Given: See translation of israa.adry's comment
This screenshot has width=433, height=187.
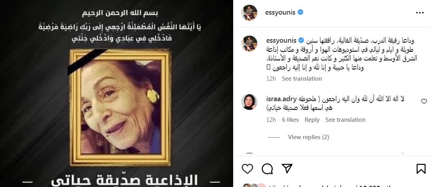Looking at the screenshot, I should tap(345, 120).
